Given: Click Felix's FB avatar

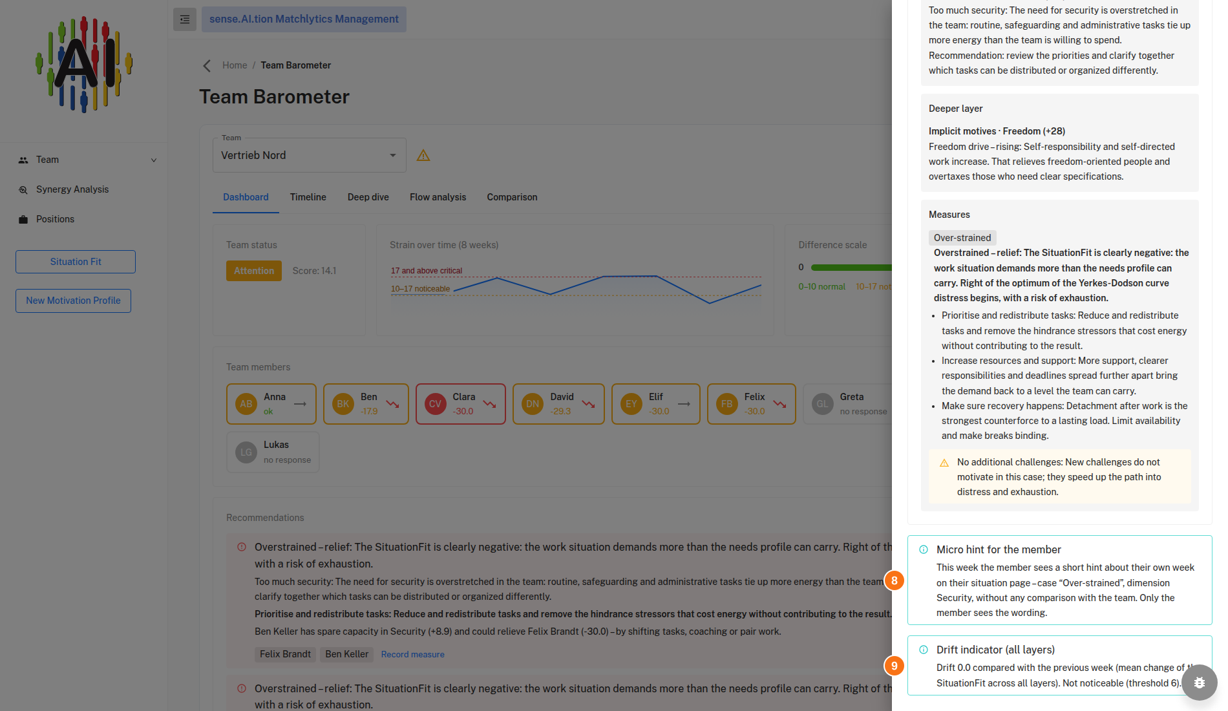Looking at the screenshot, I should tap(727, 404).
